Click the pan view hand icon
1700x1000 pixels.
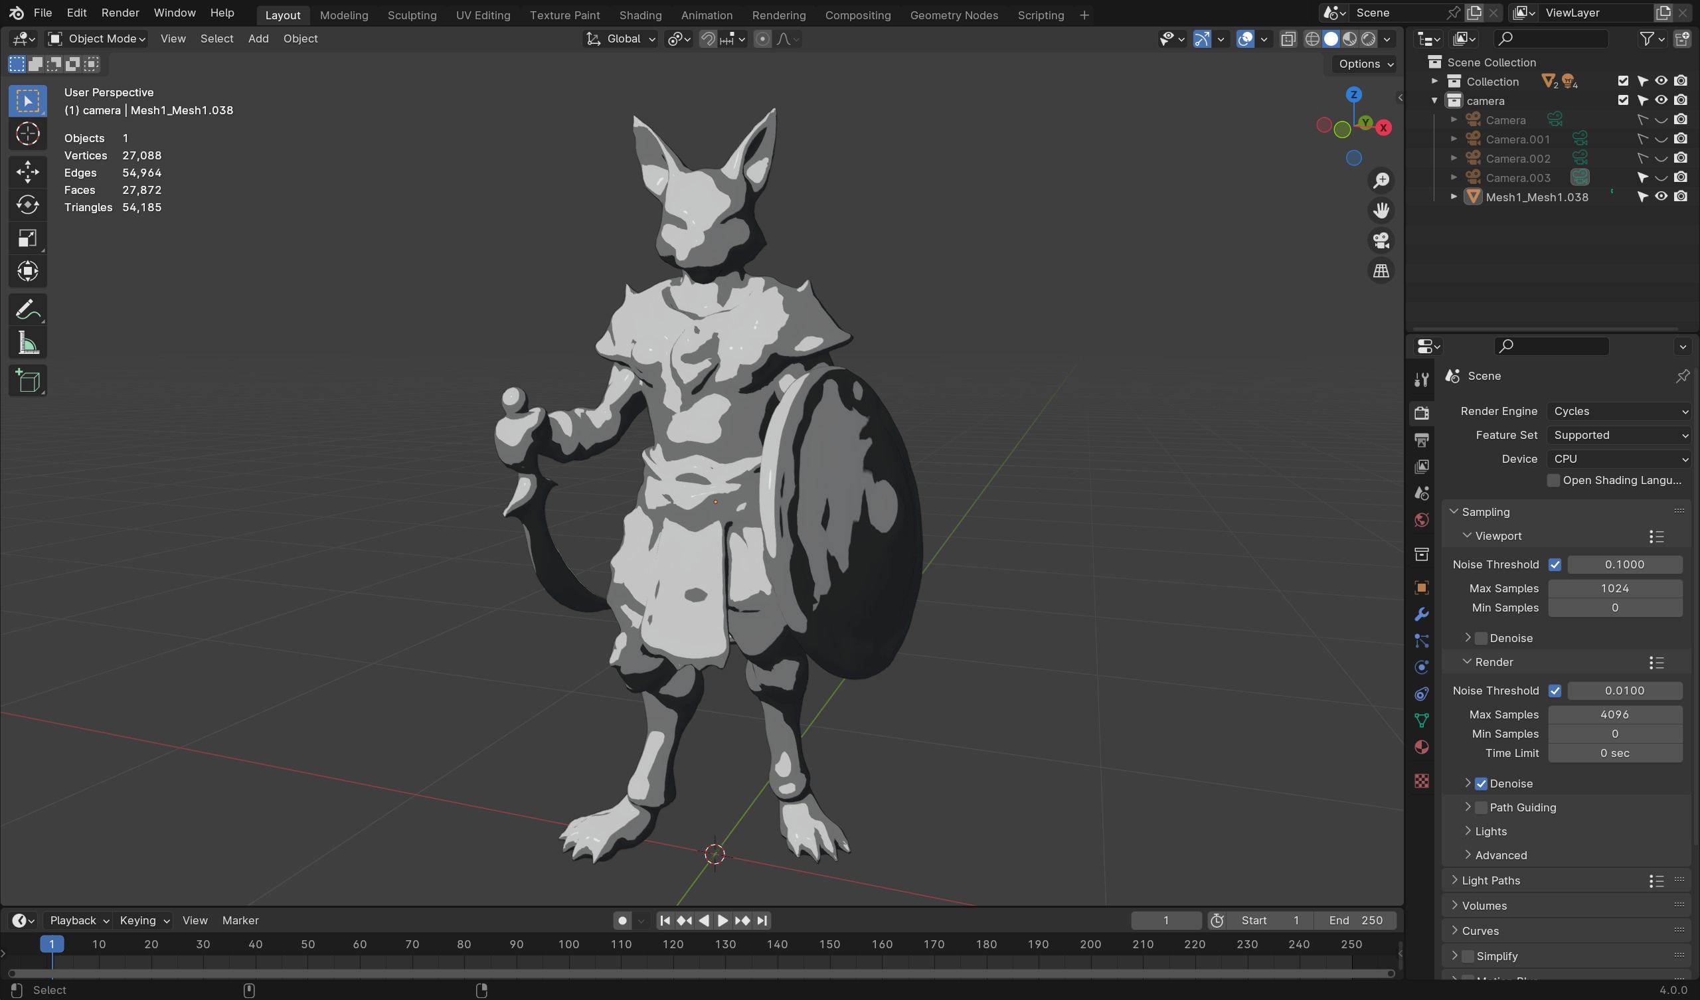(x=1381, y=210)
